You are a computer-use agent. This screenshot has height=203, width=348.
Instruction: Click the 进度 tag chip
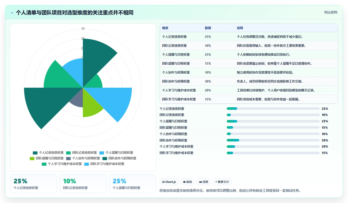(x=203, y=182)
